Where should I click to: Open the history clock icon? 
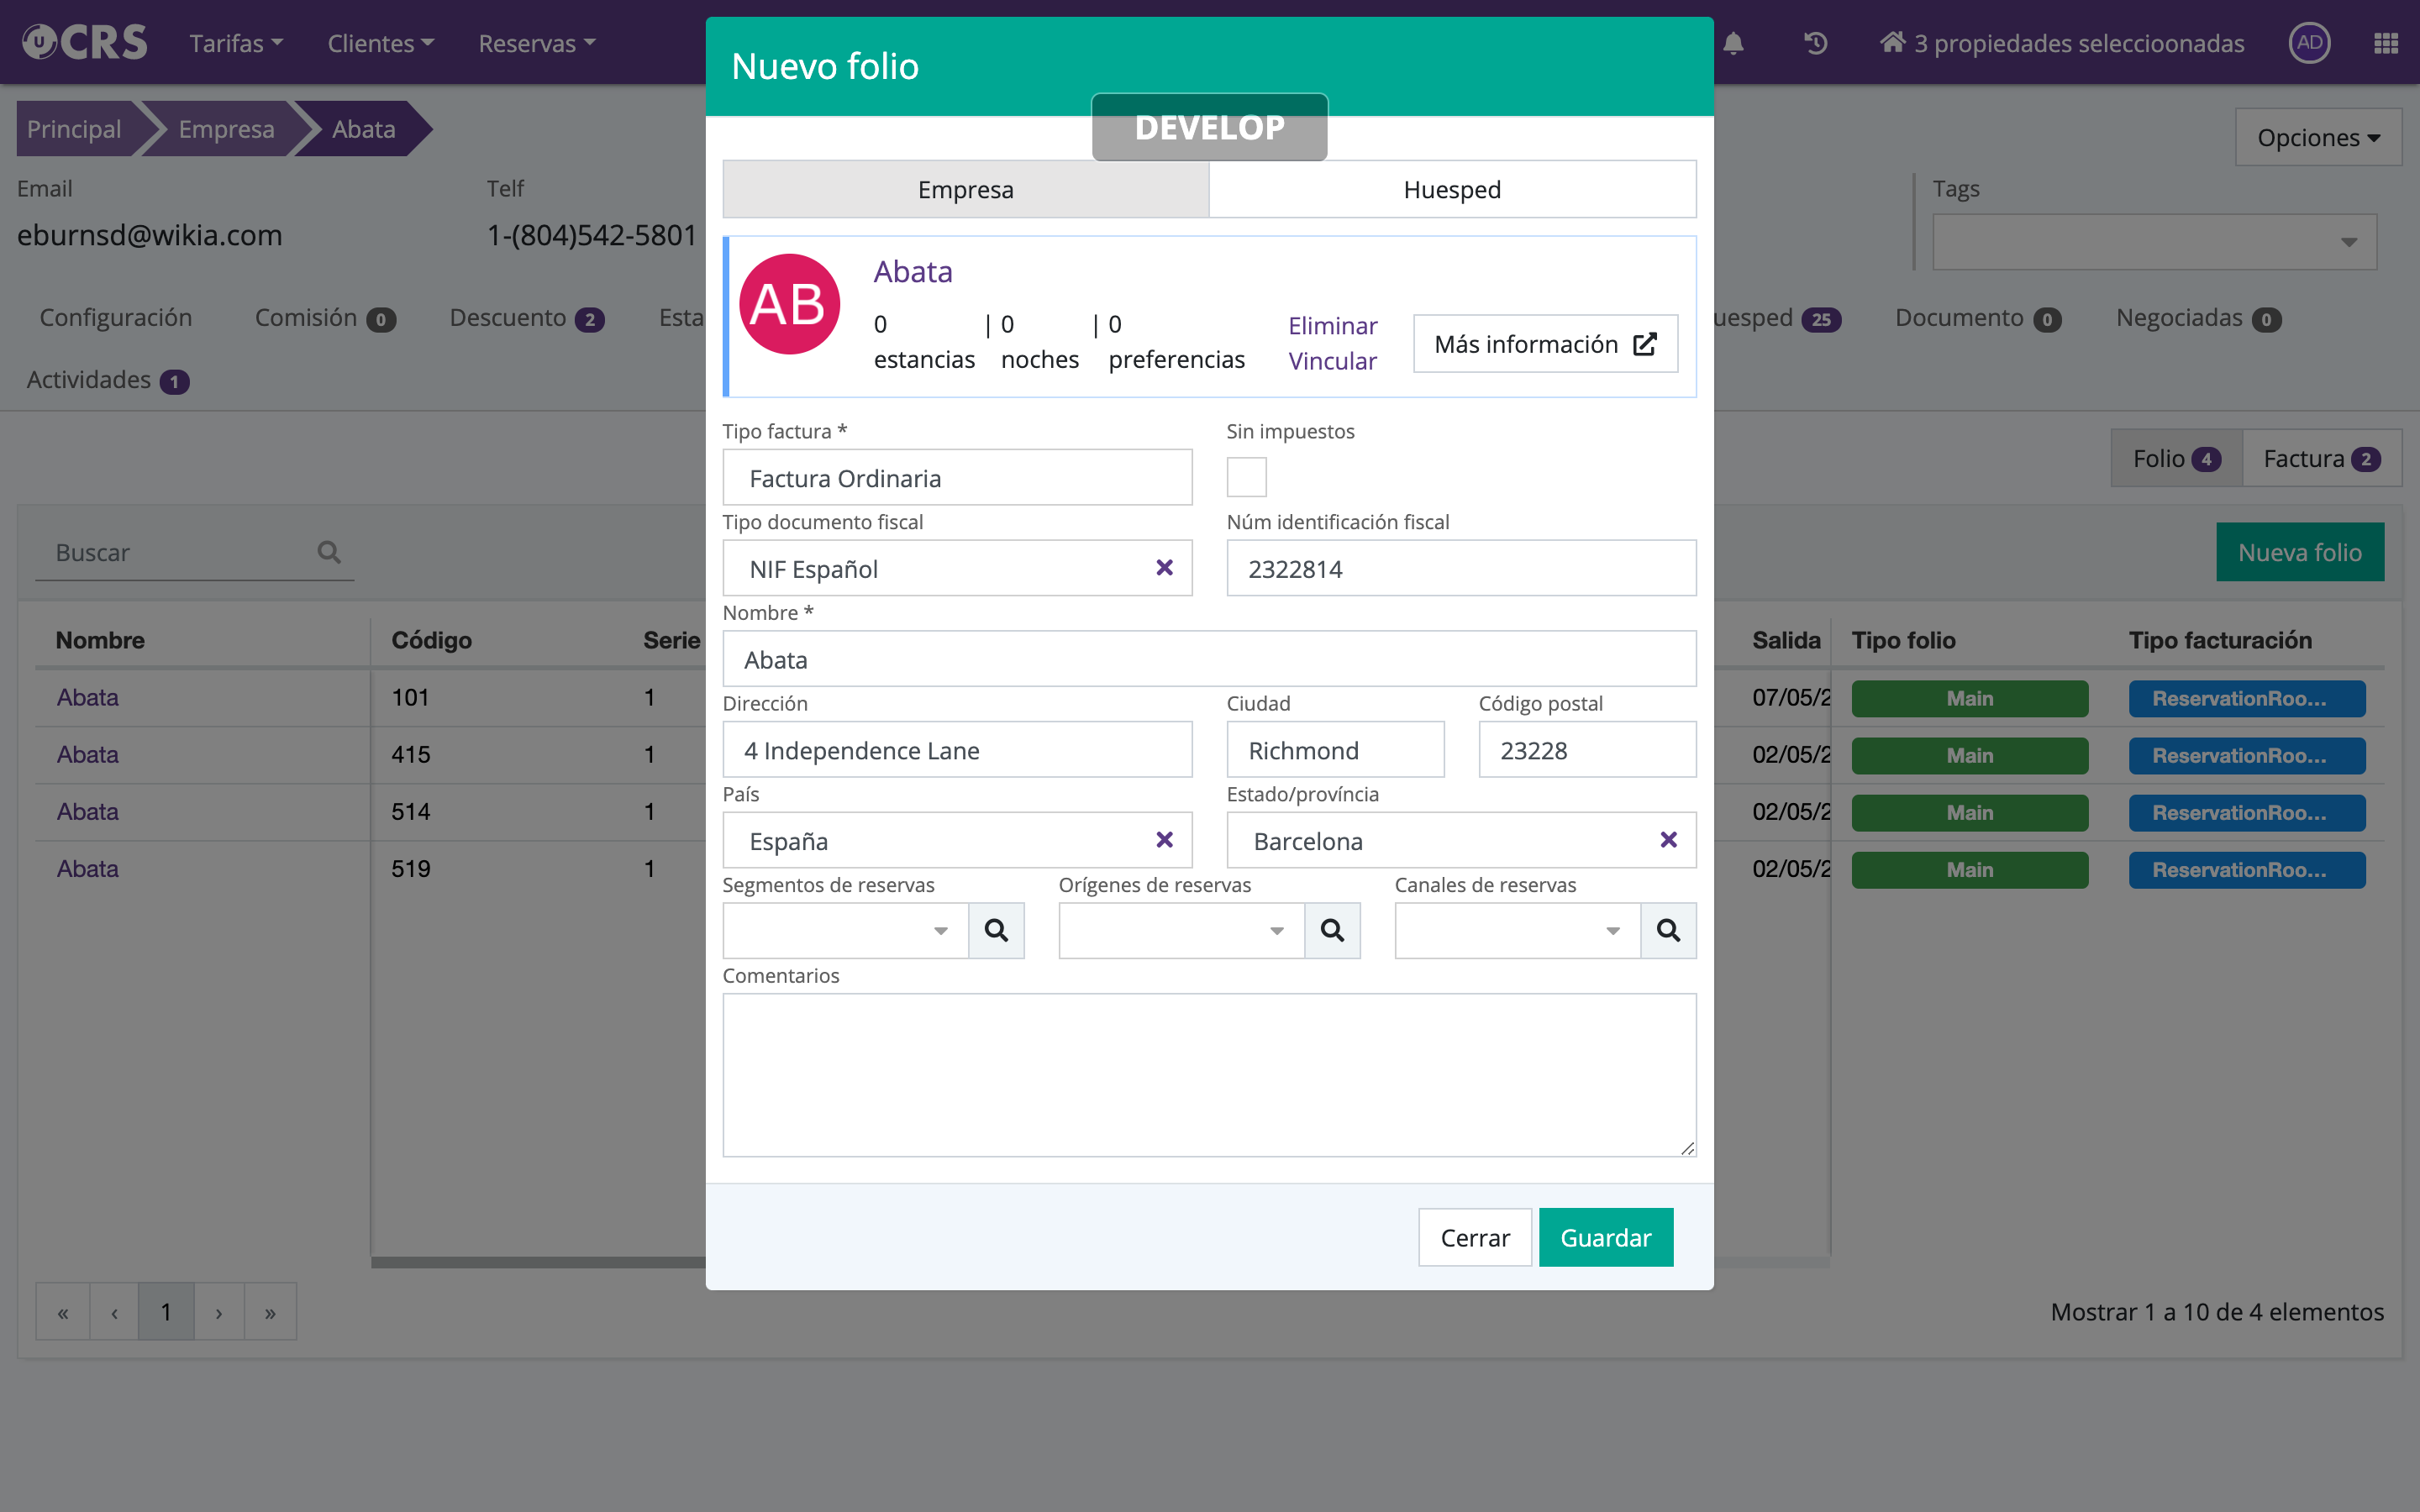[x=1815, y=43]
